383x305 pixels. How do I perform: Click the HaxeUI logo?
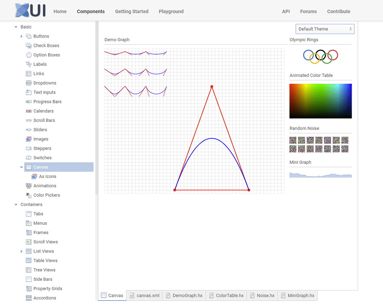[x=30, y=10]
